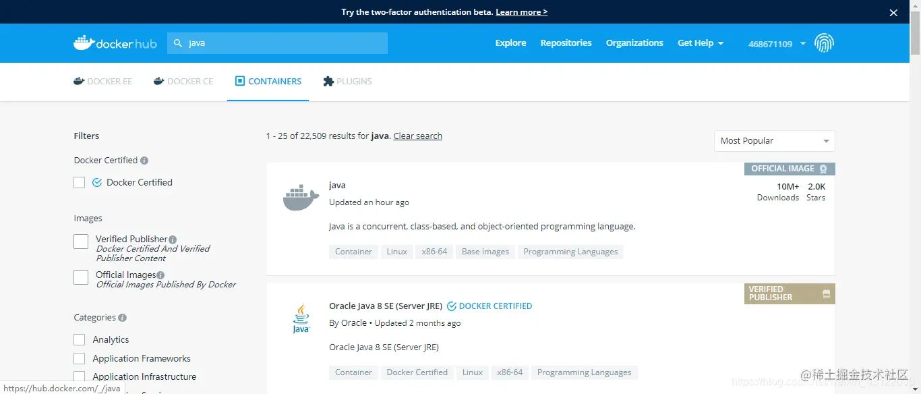Viewport: 921px width, 394px height.
Task: Enable the Official Images filter checkbox
Action: [81, 277]
